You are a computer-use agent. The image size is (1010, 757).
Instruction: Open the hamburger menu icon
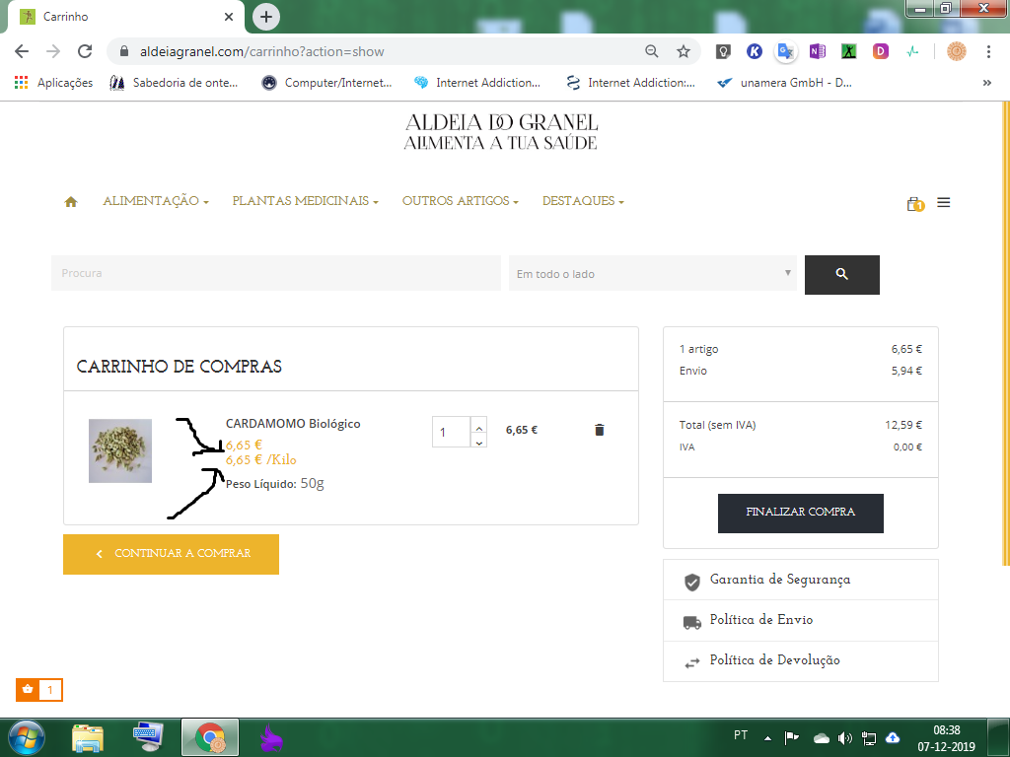944,203
